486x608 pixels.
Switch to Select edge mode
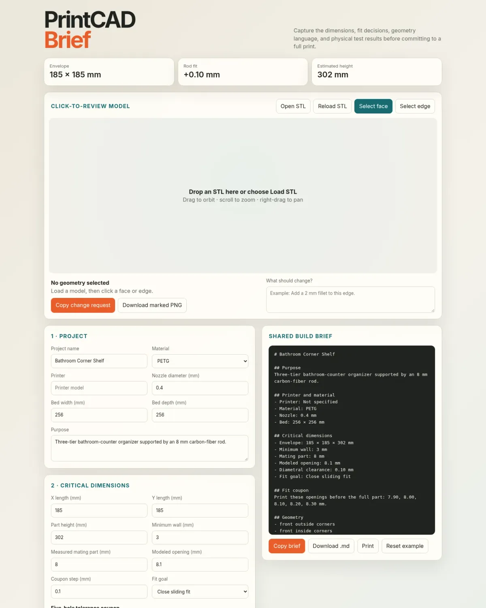(415, 106)
